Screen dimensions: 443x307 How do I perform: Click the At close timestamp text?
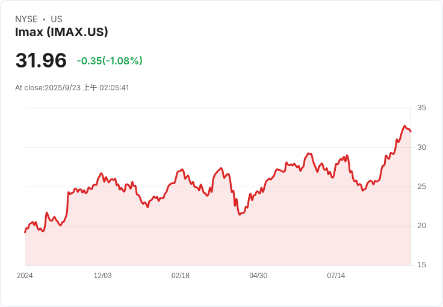pos(72,87)
